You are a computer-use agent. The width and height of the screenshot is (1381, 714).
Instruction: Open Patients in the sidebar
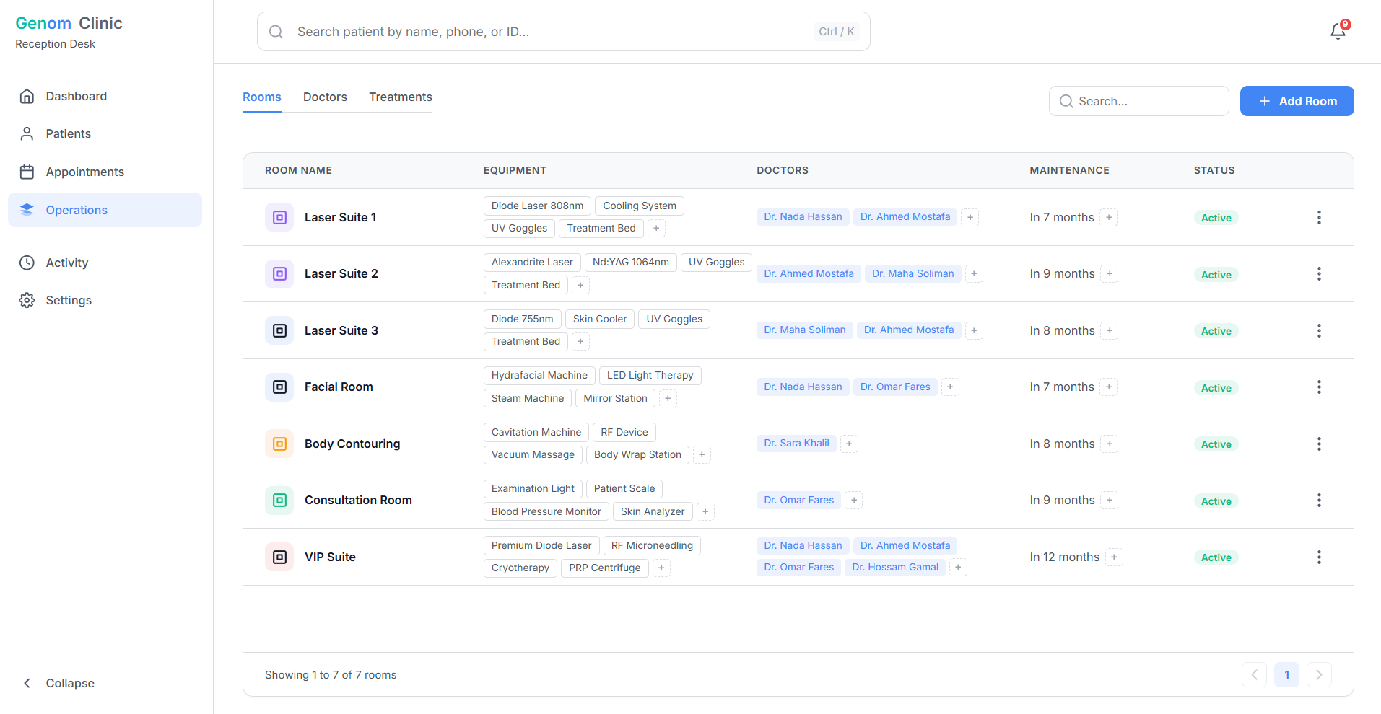(x=105, y=133)
